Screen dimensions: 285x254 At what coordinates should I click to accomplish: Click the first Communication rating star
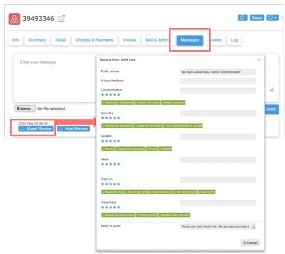[x=103, y=95]
